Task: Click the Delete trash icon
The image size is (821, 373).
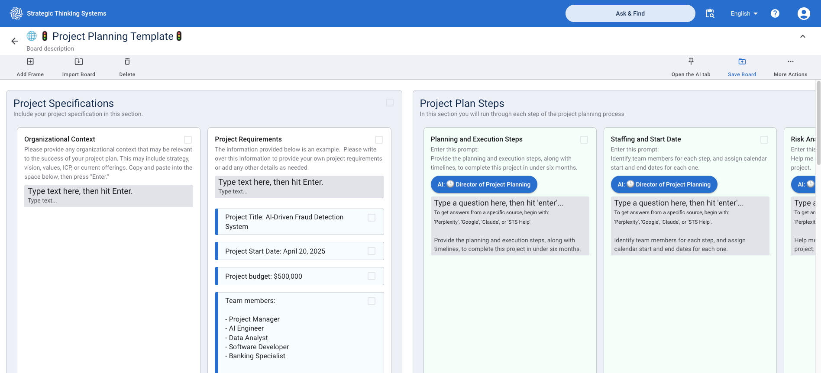Action: coord(127,61)
